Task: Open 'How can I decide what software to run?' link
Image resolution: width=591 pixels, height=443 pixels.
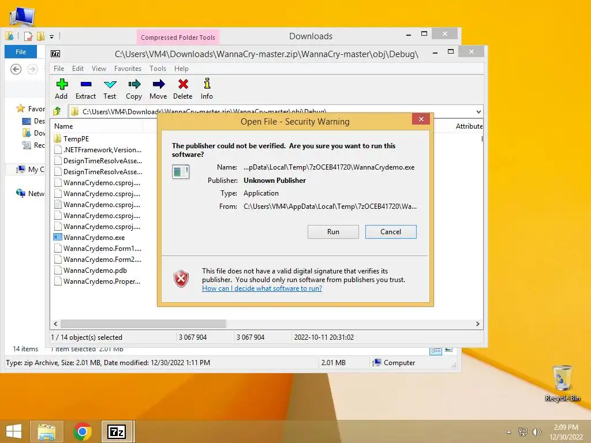Action: [262, 288]
